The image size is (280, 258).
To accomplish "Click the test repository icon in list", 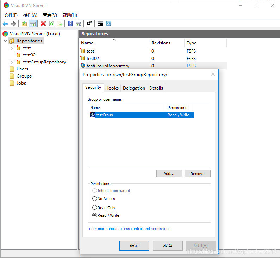I will tap(82, 51).
